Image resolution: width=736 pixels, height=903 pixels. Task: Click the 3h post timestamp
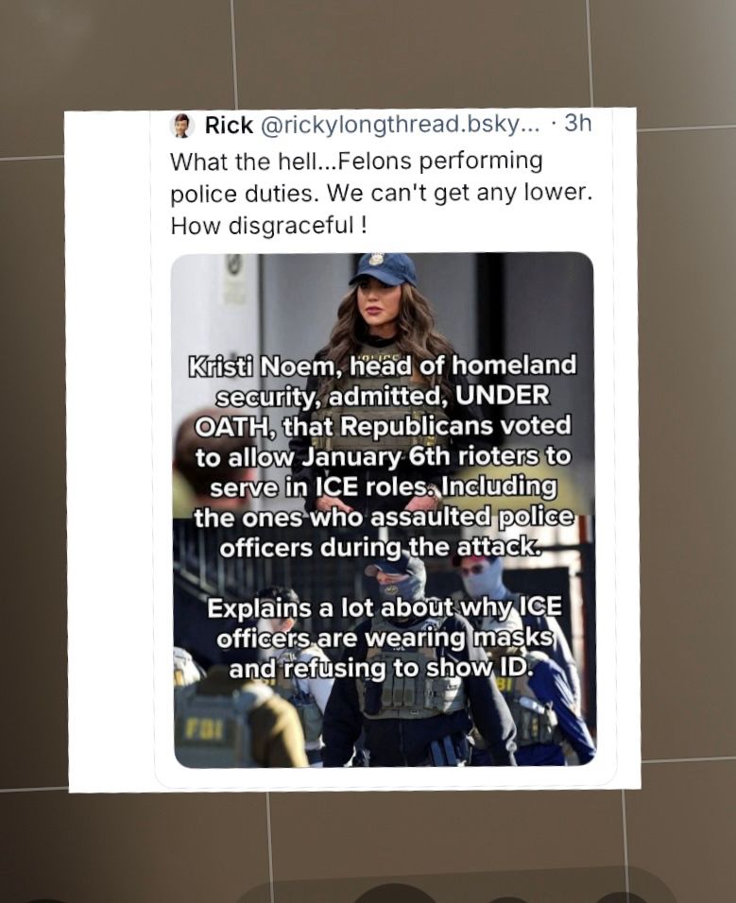[x=577, y=123]
